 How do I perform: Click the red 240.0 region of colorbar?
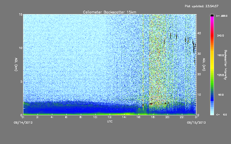coord(212,35)
